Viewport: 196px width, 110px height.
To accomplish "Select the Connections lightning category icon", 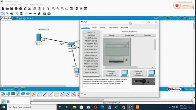I will click(18, 94).
